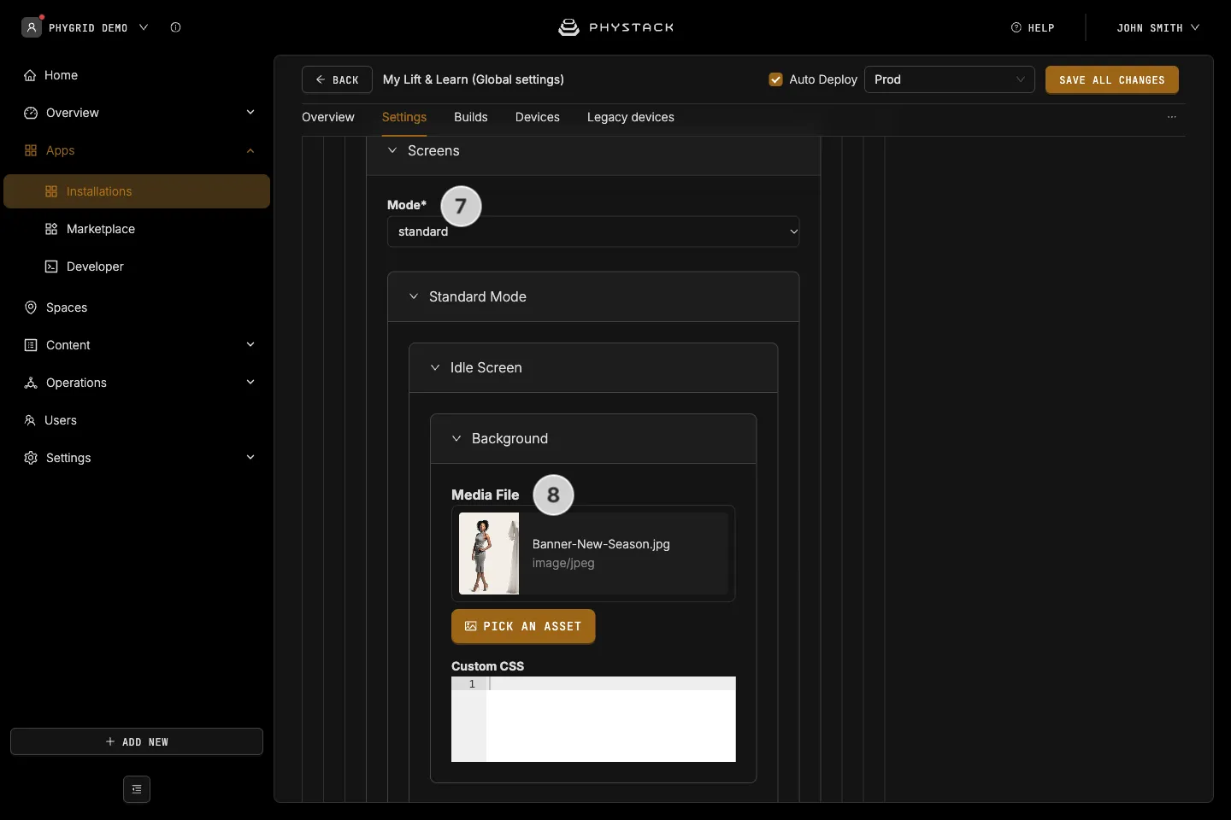The width and height of the screenshot is (1231, 820).
Task: Toggle the Auto Deploy checkbox
Action: (x=776, y=79)
